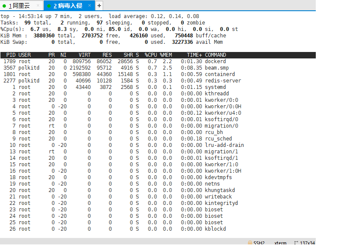Click PID 2277 in the process list
This screenshot has height=247, width=342.
coord(9,81)
